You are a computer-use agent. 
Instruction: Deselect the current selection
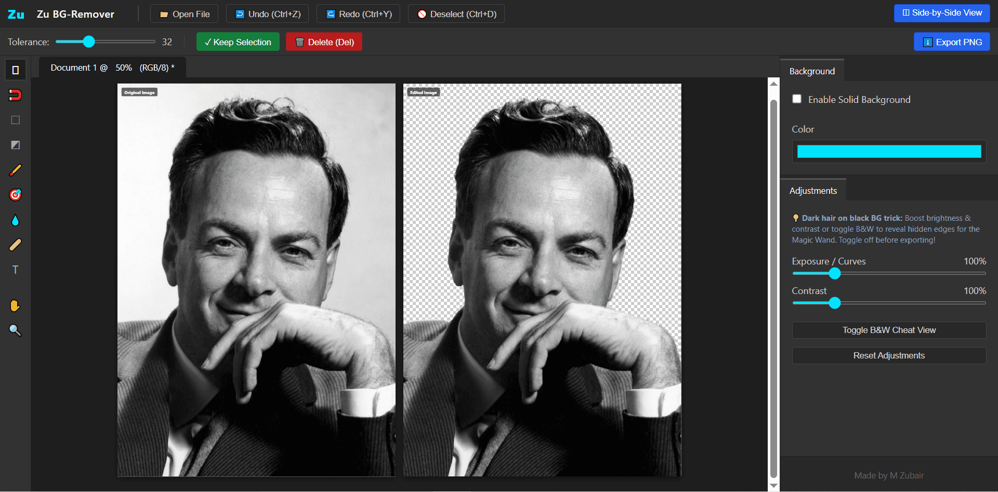456,14
